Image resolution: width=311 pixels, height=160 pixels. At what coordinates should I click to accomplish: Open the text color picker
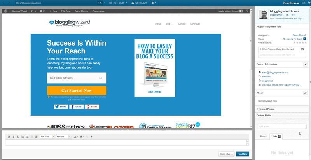click(x=75, y=137)
